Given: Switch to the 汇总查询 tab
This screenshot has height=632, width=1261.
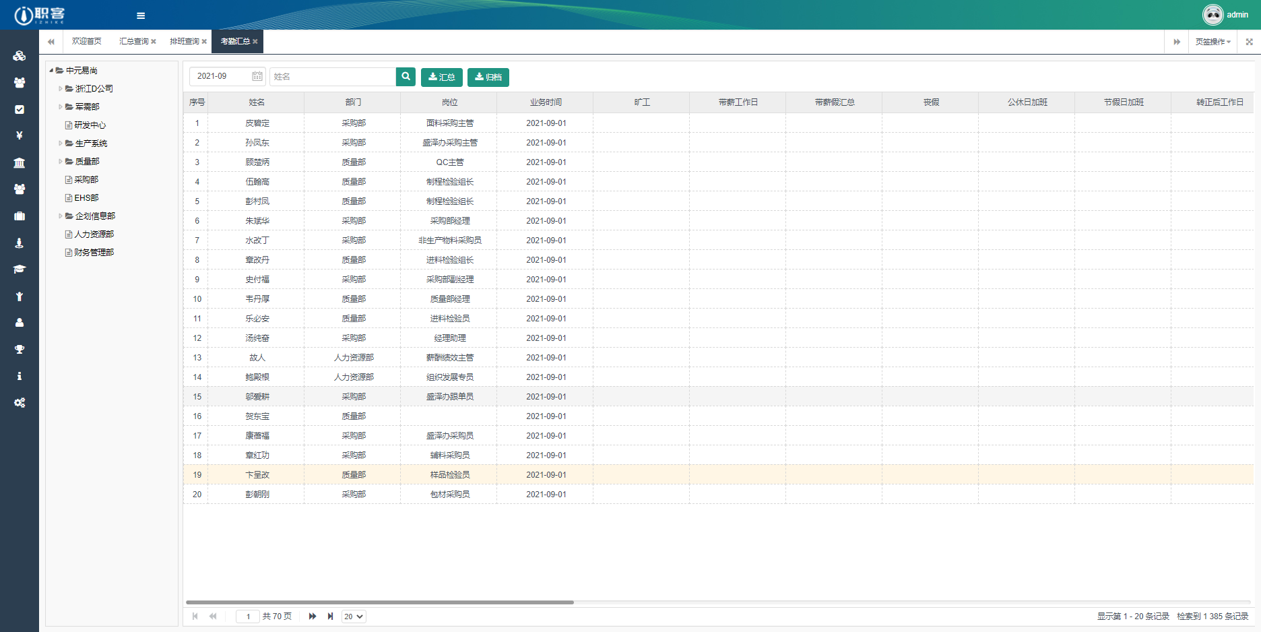Looking at the screenshot, I should pos(134,42).
